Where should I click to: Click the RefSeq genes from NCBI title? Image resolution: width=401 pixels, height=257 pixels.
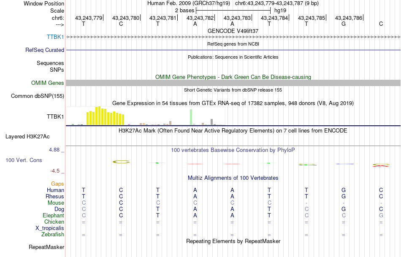[x=233, y=44]
